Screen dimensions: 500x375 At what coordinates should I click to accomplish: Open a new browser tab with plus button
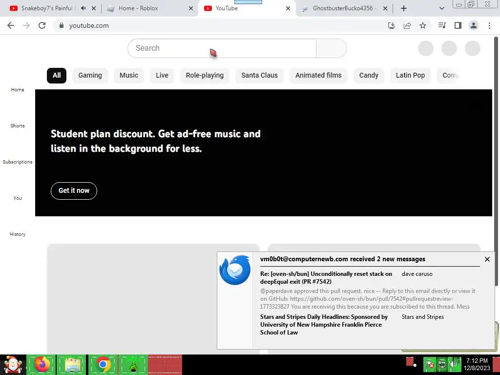pyautogui.click(x=404, y=8)
